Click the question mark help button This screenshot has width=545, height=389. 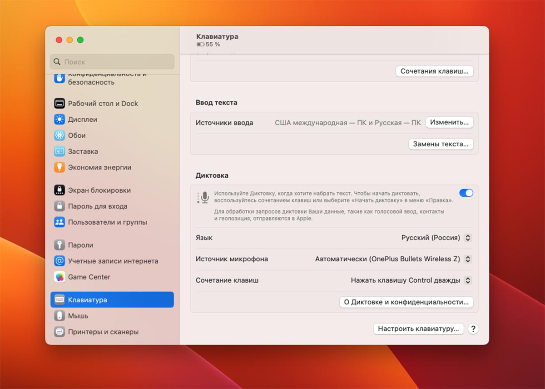coord(473,329)
